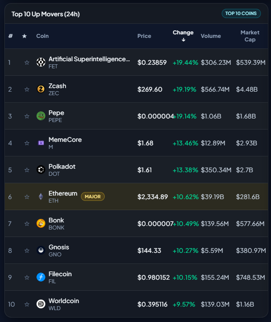Click Pepe market cap $1.68B
Screen dimensions: 271x322
click(x=246, y=116)
